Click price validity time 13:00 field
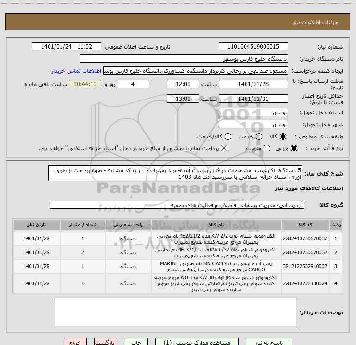The width and height of the screenshot is (356, 345). pyautogui.click(x=183, y=99)
